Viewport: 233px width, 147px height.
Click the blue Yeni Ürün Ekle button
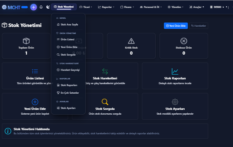[176, 26]
